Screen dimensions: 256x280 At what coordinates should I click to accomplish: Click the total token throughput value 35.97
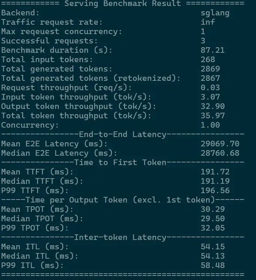coord(213,116)
